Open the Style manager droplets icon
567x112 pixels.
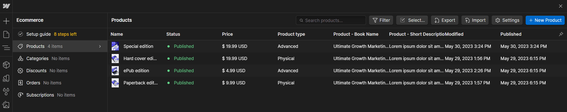tap(6, 91)
